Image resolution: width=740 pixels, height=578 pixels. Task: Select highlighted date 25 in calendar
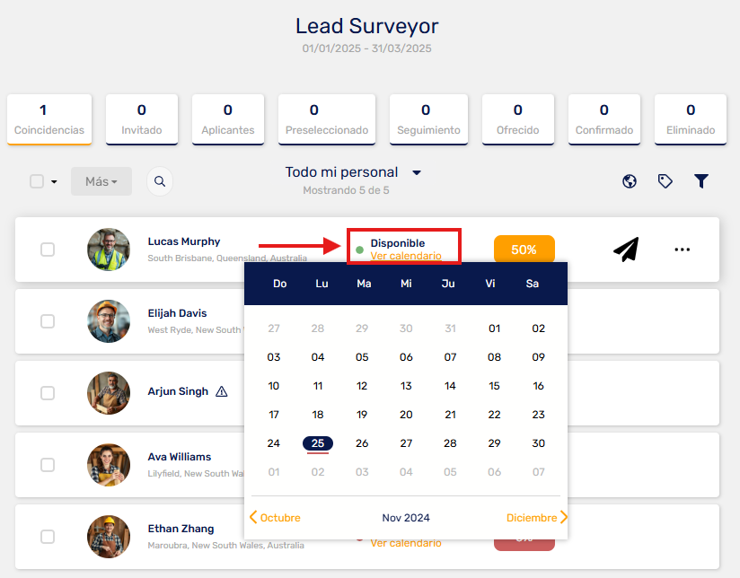pos(318,443)
